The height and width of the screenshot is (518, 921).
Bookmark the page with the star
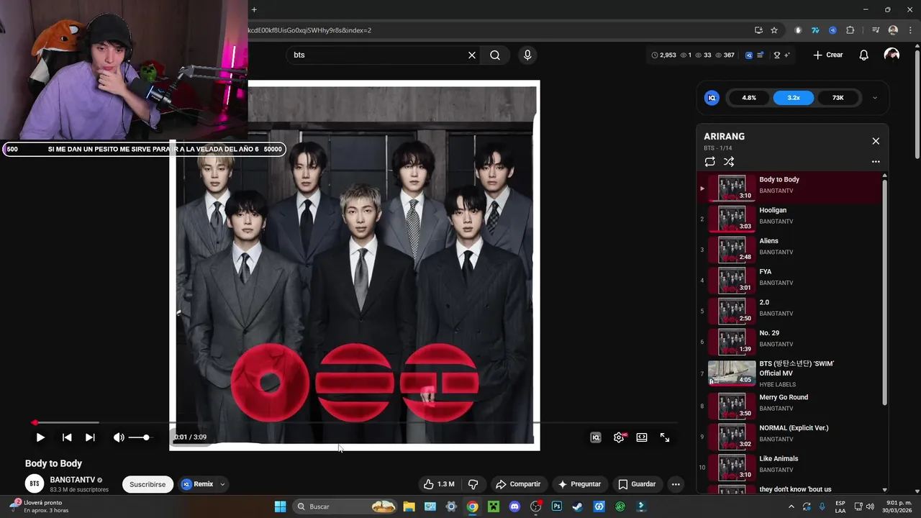[x=774, y=30]
